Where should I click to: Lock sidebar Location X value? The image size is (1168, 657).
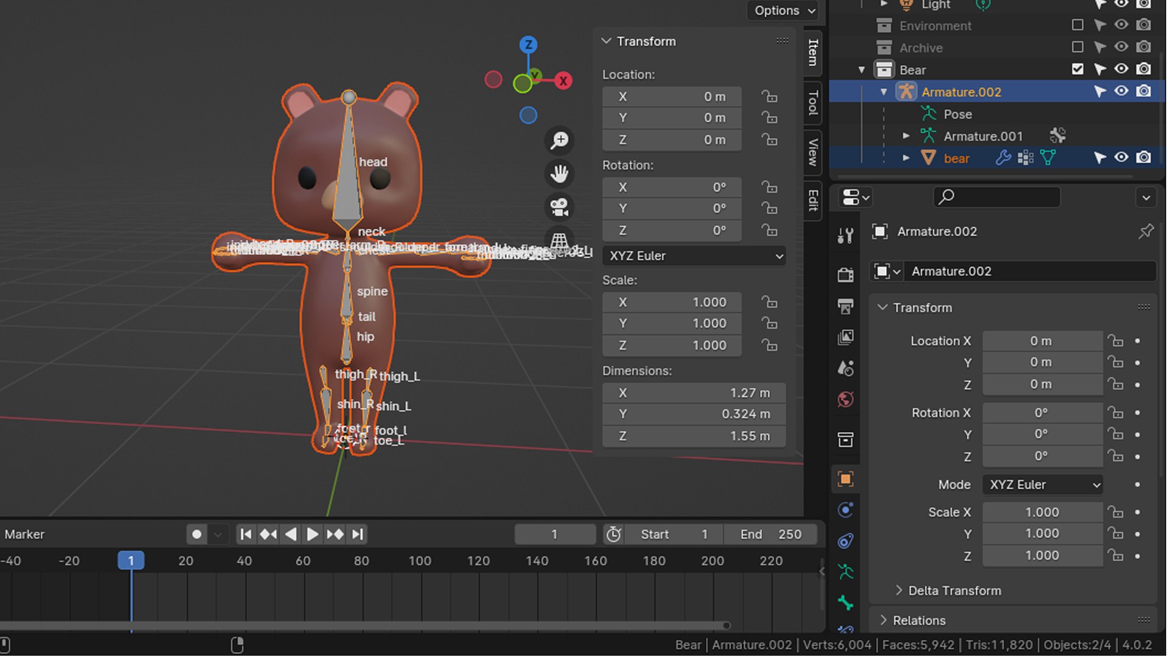[770, 96]
